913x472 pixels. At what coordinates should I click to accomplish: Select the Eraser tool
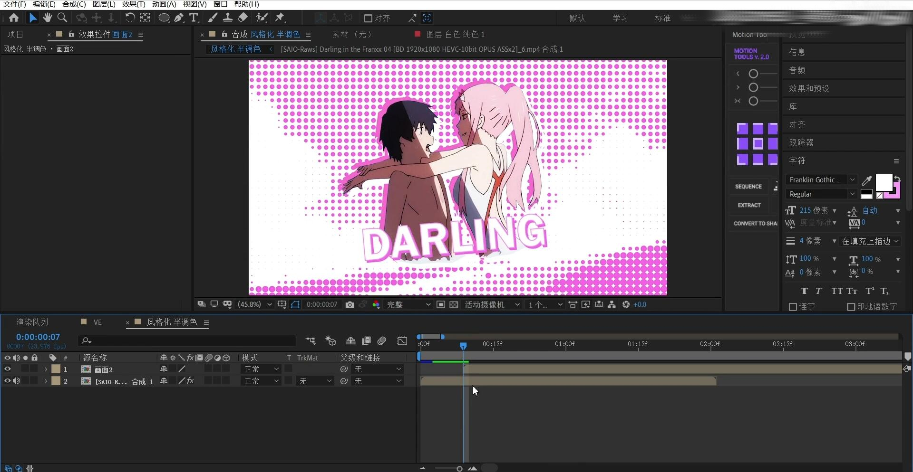243,18
